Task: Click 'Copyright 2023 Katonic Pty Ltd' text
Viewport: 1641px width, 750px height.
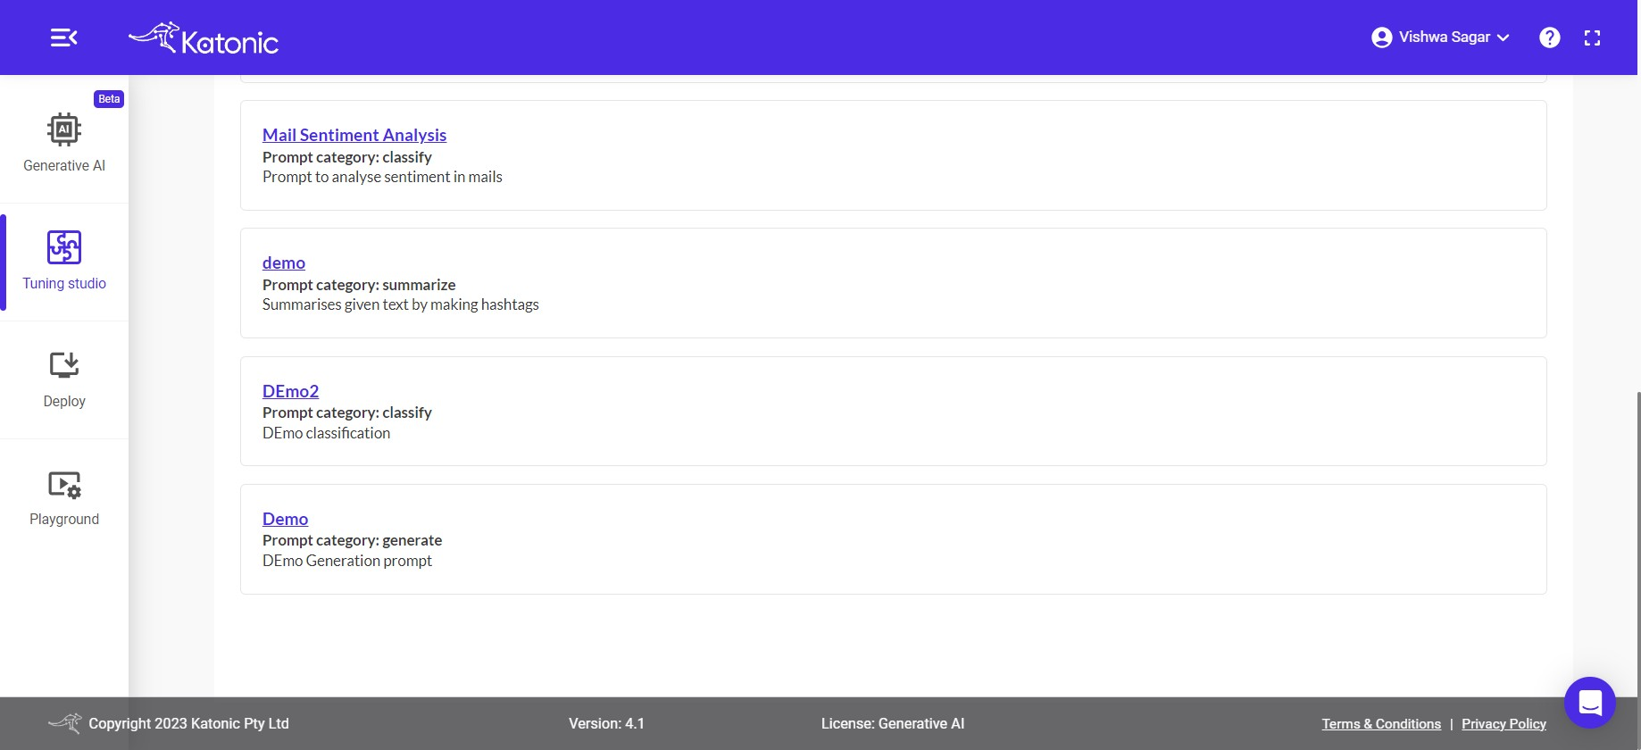Action: point(188,723)
